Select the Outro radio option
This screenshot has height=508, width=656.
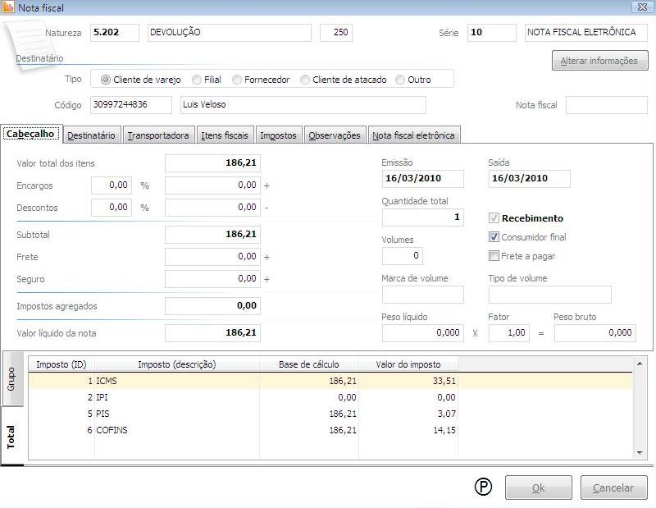pyautogui.click(x=400, y=80)
